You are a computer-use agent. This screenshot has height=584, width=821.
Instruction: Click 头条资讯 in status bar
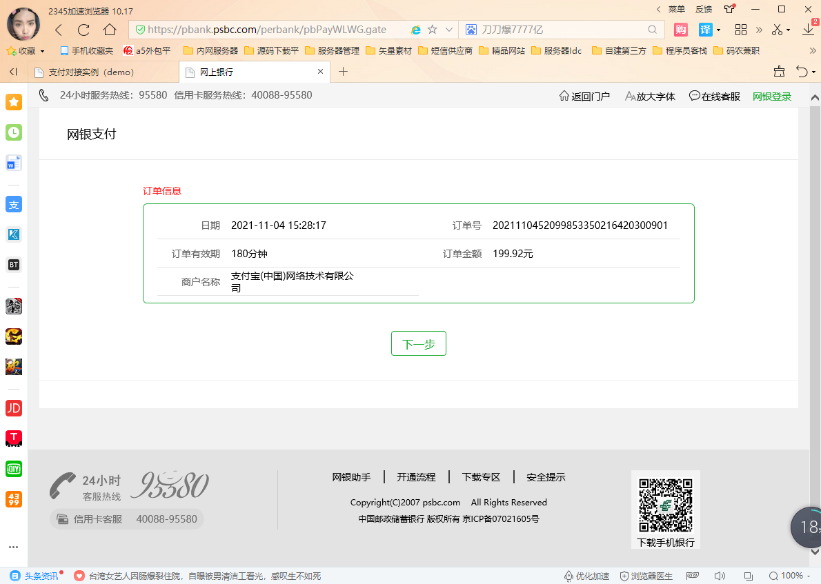click(x=36, y=576)
